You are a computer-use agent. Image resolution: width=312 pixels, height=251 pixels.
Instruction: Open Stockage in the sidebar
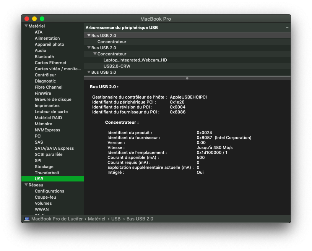pos(44,167)
